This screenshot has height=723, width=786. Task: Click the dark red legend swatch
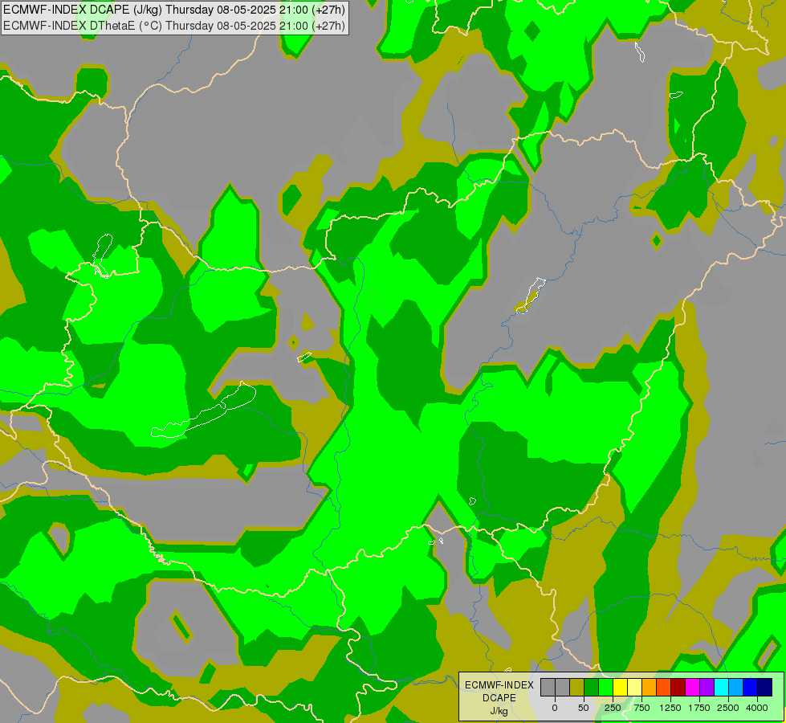click(x=678, y=687)
